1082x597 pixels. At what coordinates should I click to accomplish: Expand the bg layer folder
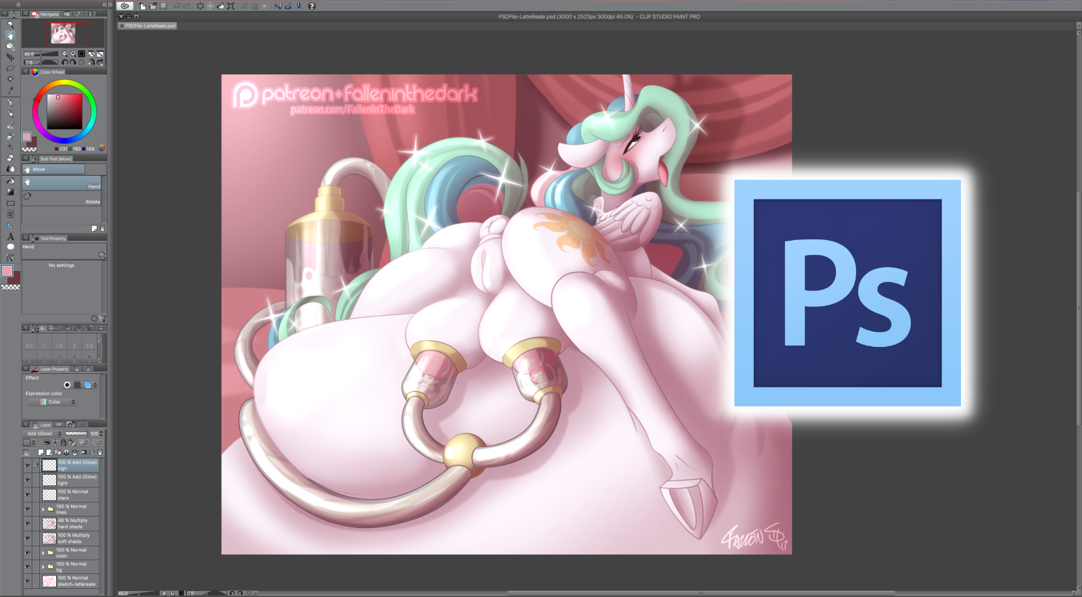coord(43,567)
